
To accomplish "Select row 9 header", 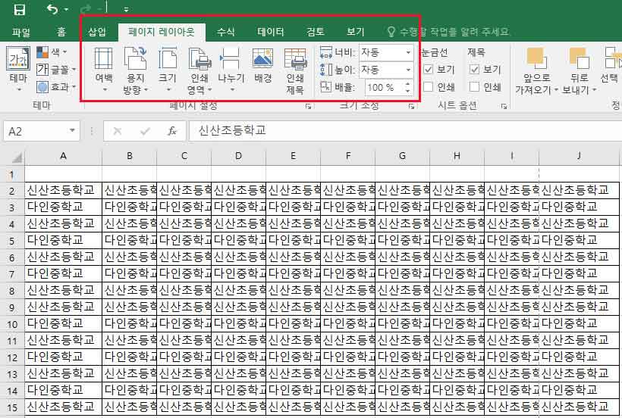I will pyautogui.click(x=12, y=307).
